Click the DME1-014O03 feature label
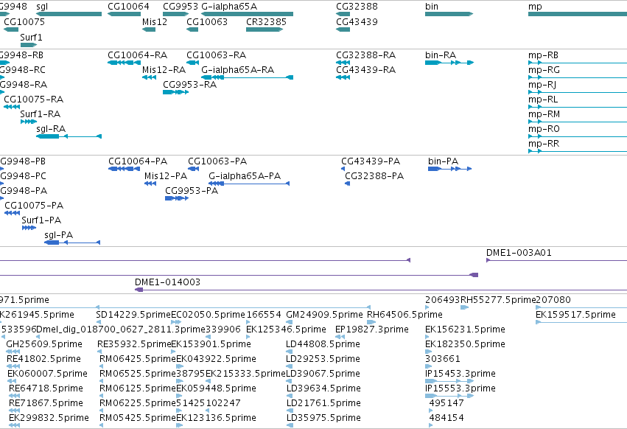 (167, 282)
